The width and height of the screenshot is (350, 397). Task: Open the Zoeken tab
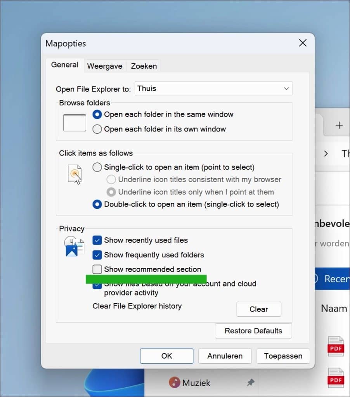click(144, 66)
